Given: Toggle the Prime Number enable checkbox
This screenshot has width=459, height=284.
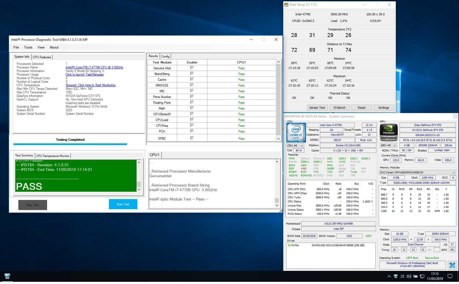Looking at the screenshot, I should tap(192, 97).
